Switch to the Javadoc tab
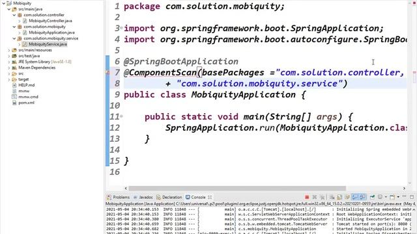This screenshot has width=417, height=234. point(143,197)
